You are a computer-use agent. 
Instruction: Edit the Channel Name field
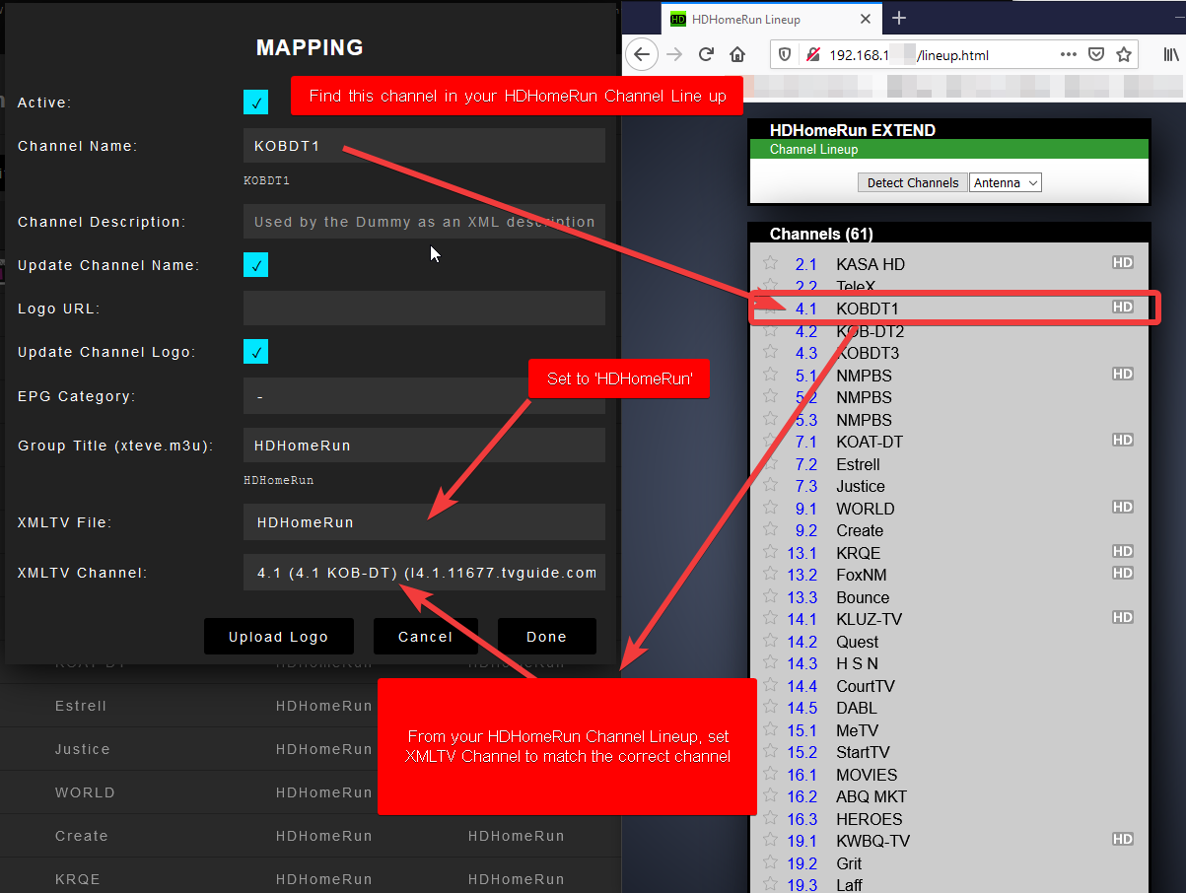click(x=424, y=146)
